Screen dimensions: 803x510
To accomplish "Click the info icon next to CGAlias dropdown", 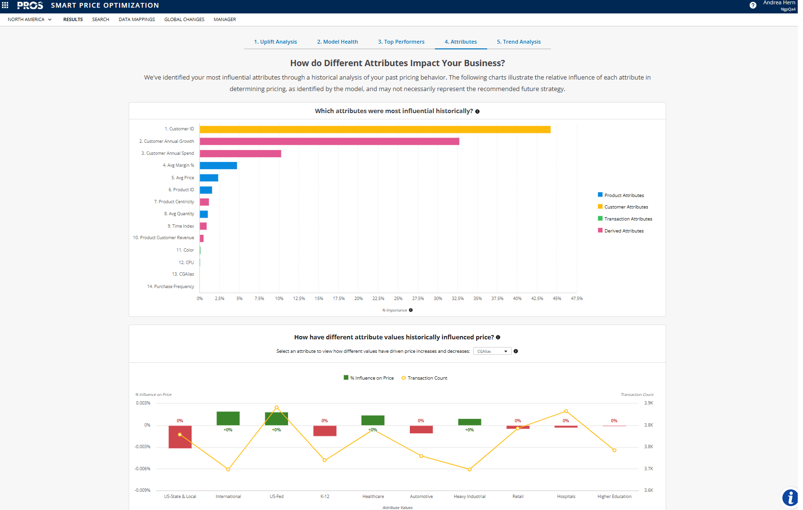I will (x=515, y=351).
